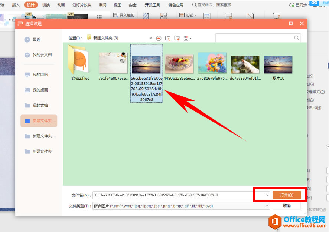Go back with the circled arrow icon
Viewport: 329px width, 232px height.
(159, 38)
